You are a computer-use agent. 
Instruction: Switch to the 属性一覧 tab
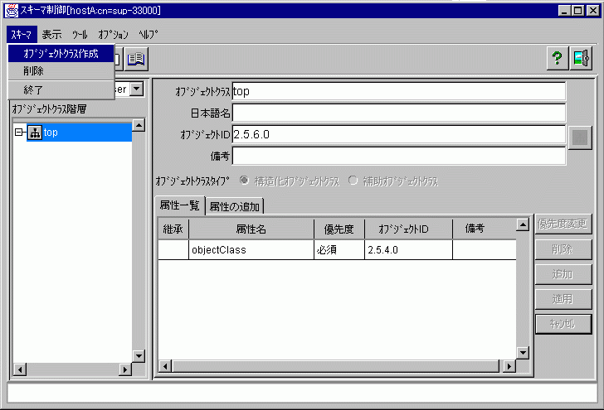tap(179, 205)
